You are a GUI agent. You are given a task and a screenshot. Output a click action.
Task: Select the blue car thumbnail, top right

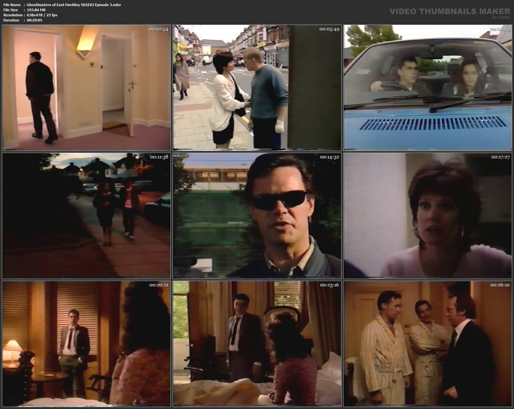pyautogui.click(x=428, y=88)
